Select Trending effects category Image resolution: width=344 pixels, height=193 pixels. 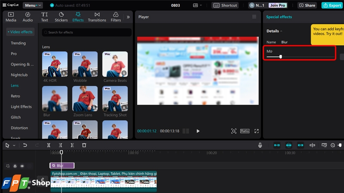(18, 43)
